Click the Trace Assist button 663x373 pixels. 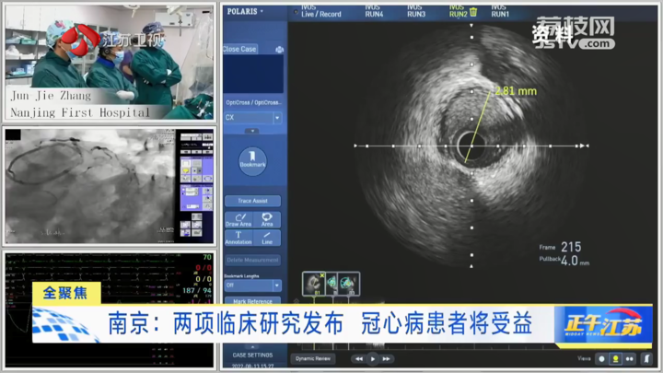pos(252,200)
